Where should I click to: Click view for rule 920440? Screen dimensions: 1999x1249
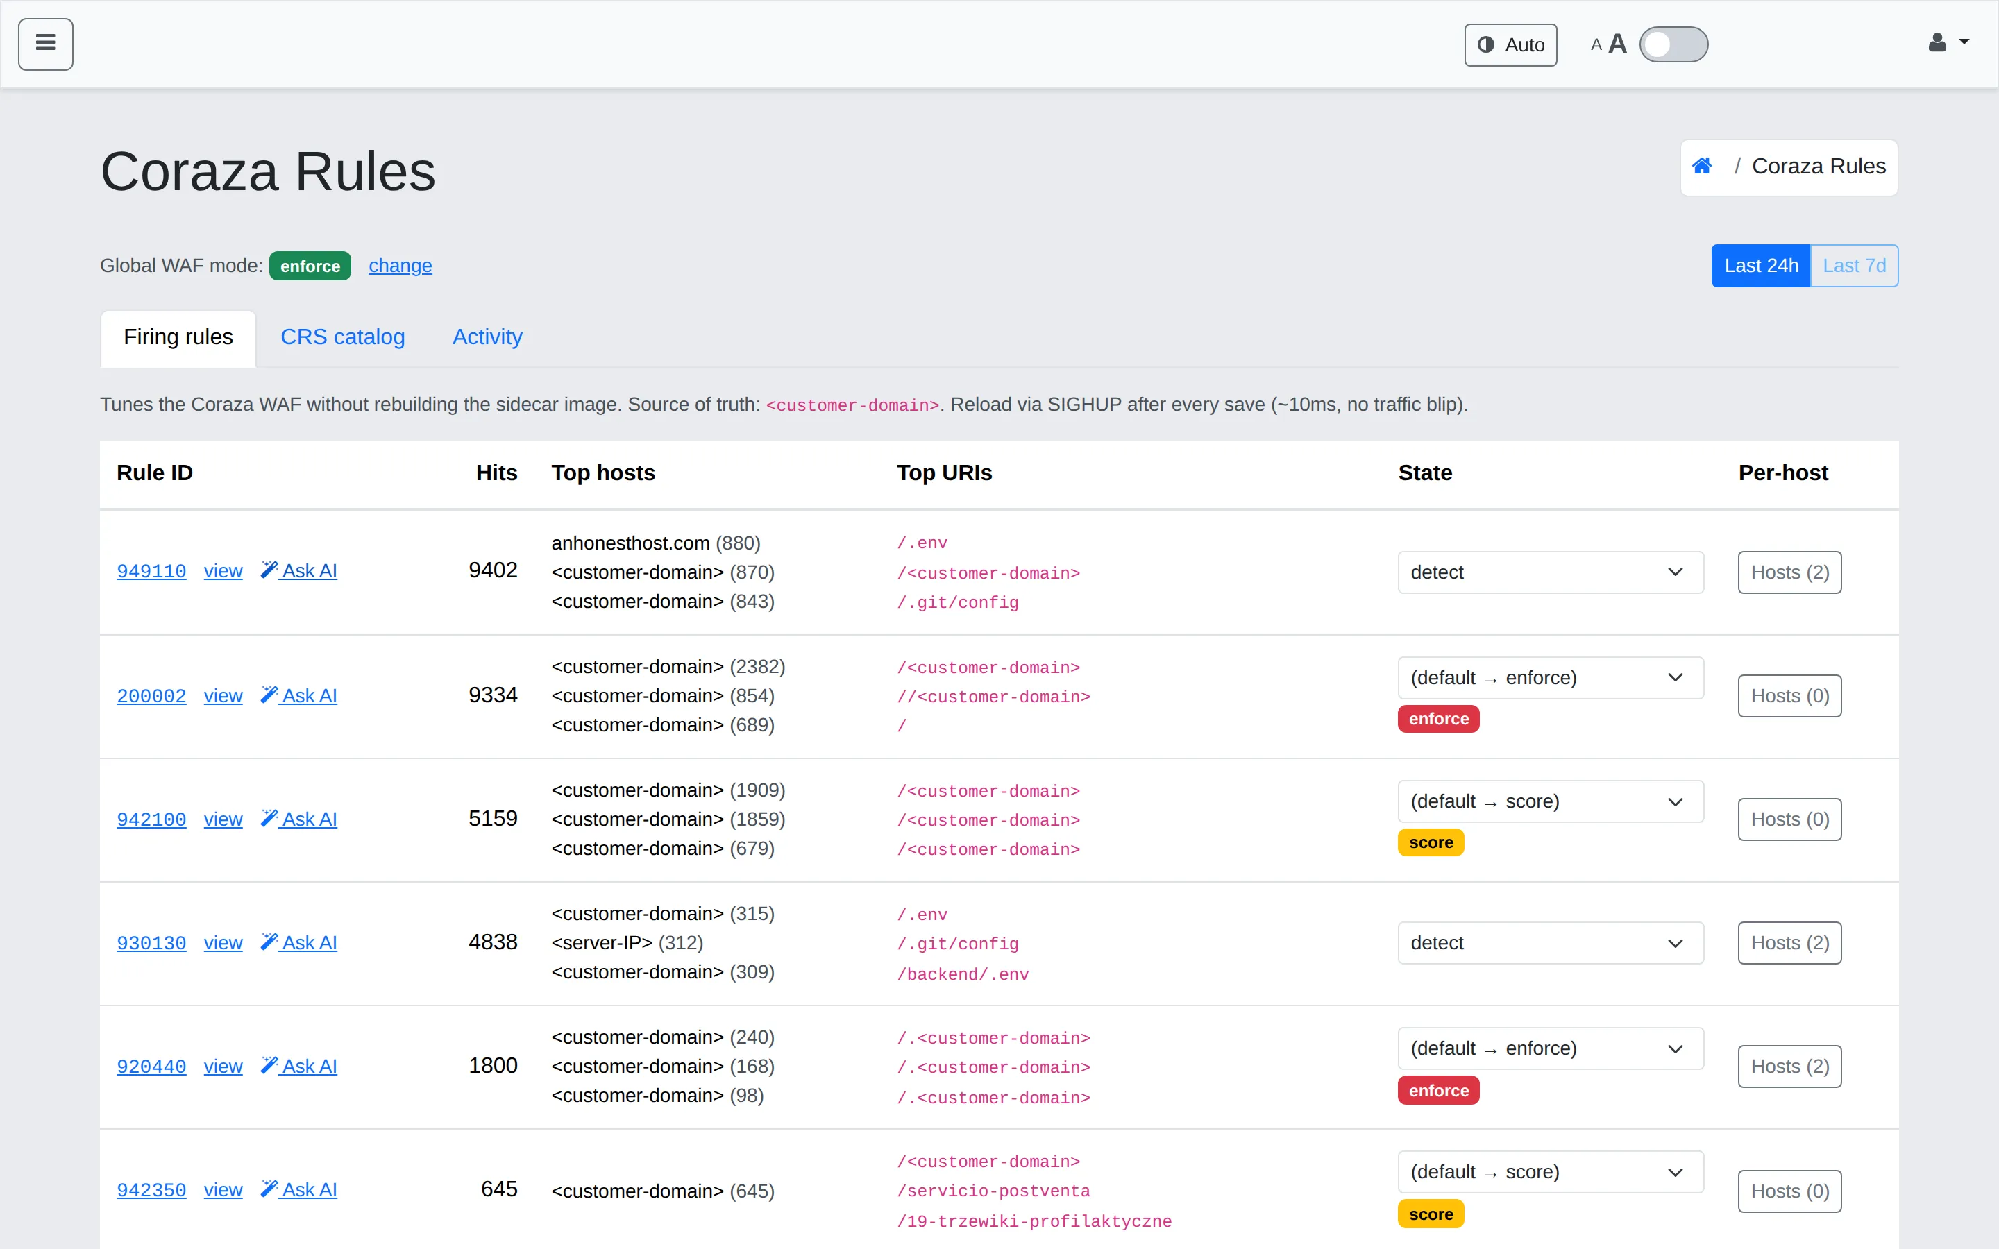pos(223,1067)
